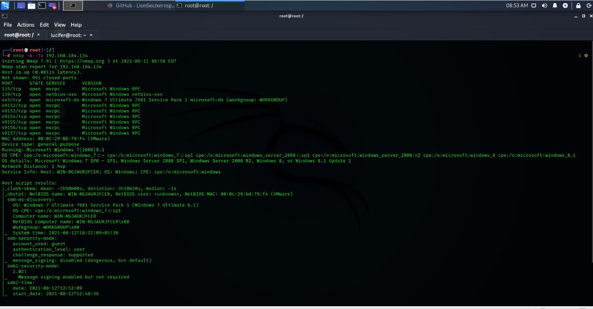Image resolution: width=593 pixels, height=309 pixels.
Task: Open the Kali applications menu
Action: (5, 6)
